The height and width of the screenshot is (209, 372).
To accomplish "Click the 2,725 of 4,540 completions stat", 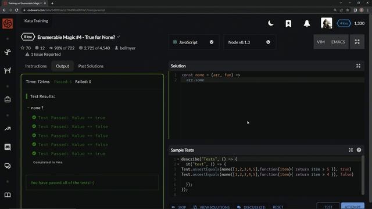I will (94, 48).
